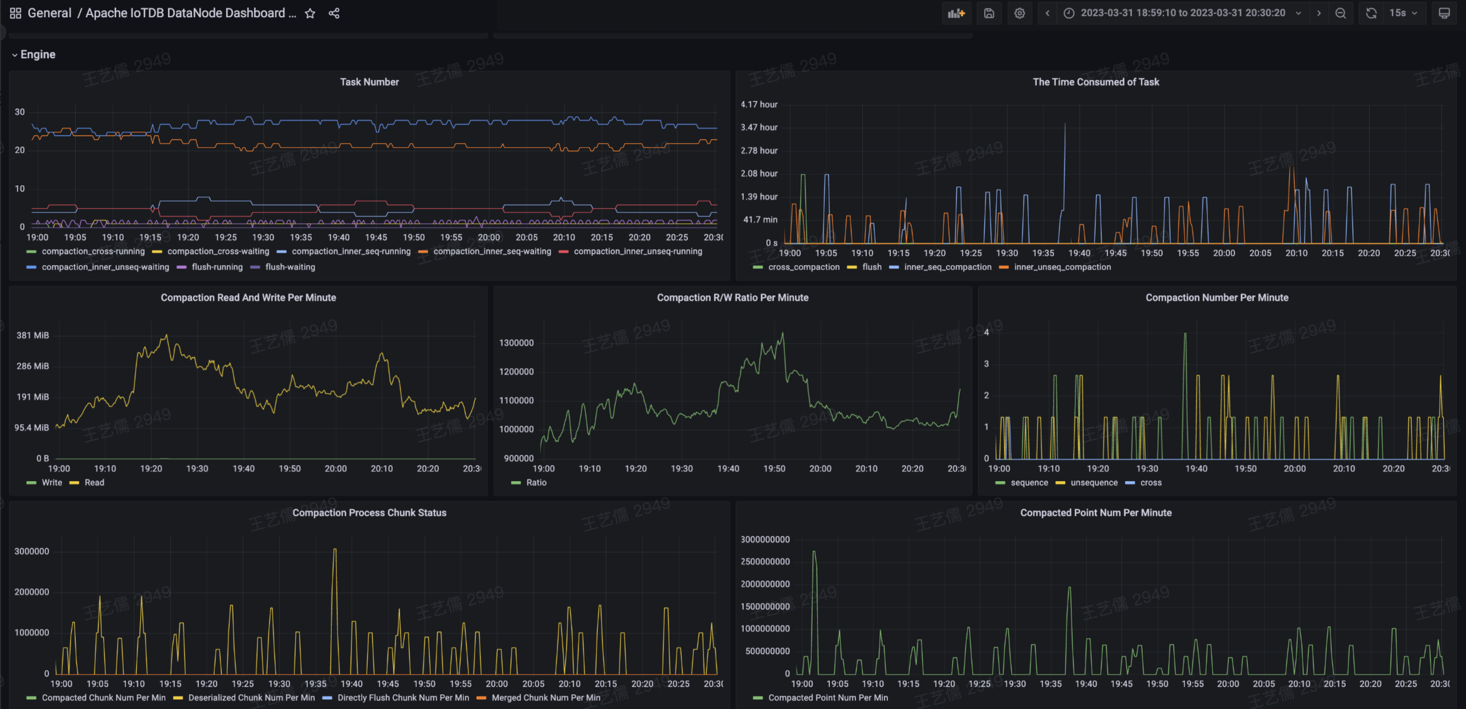Image resolution: width=1466 pixels, height=709 pixels.
Task: Open the 15s refresh interval dropdown
Action: pos(1403,13)
